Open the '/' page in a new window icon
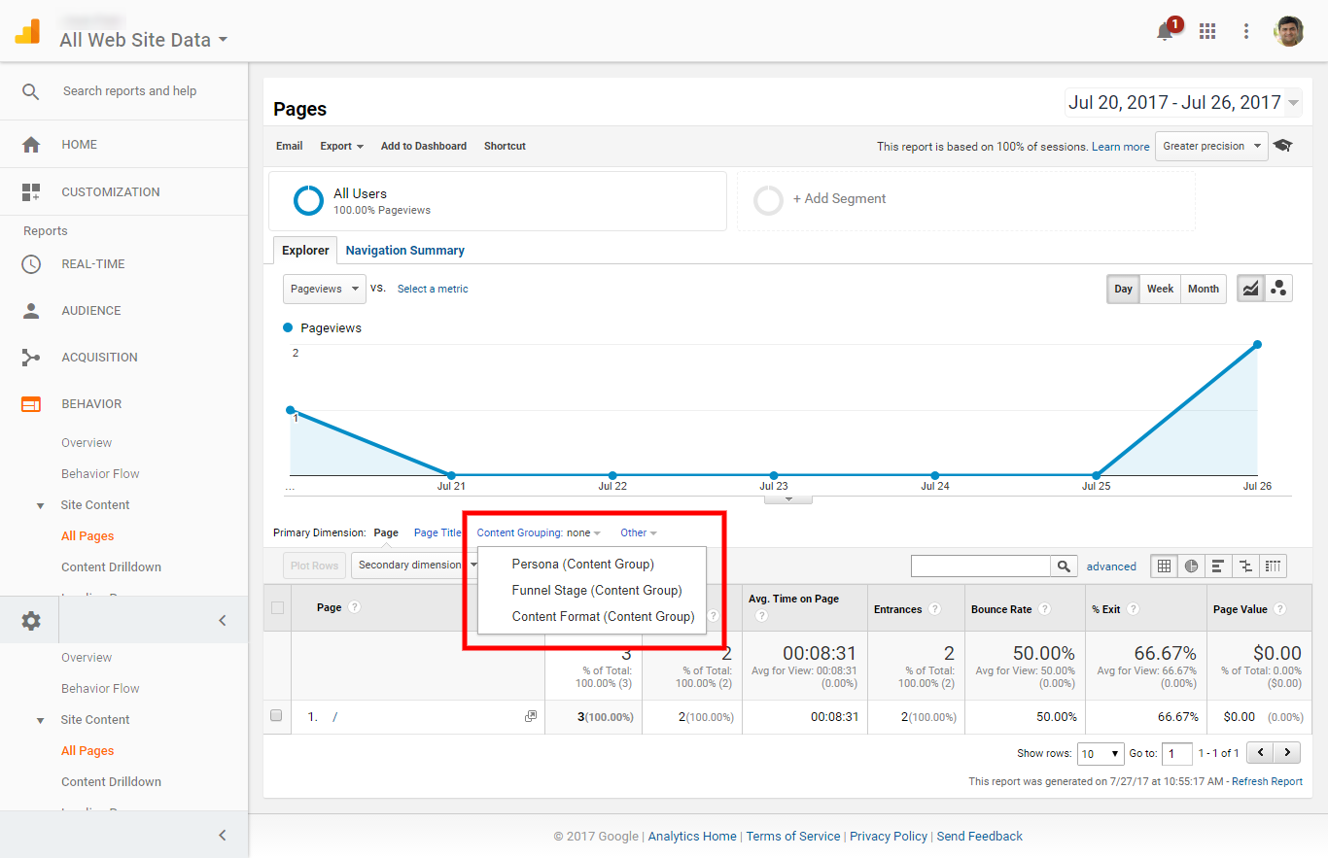The width and height of the screenshot is (1328, 858). click(x=531, y=716)
